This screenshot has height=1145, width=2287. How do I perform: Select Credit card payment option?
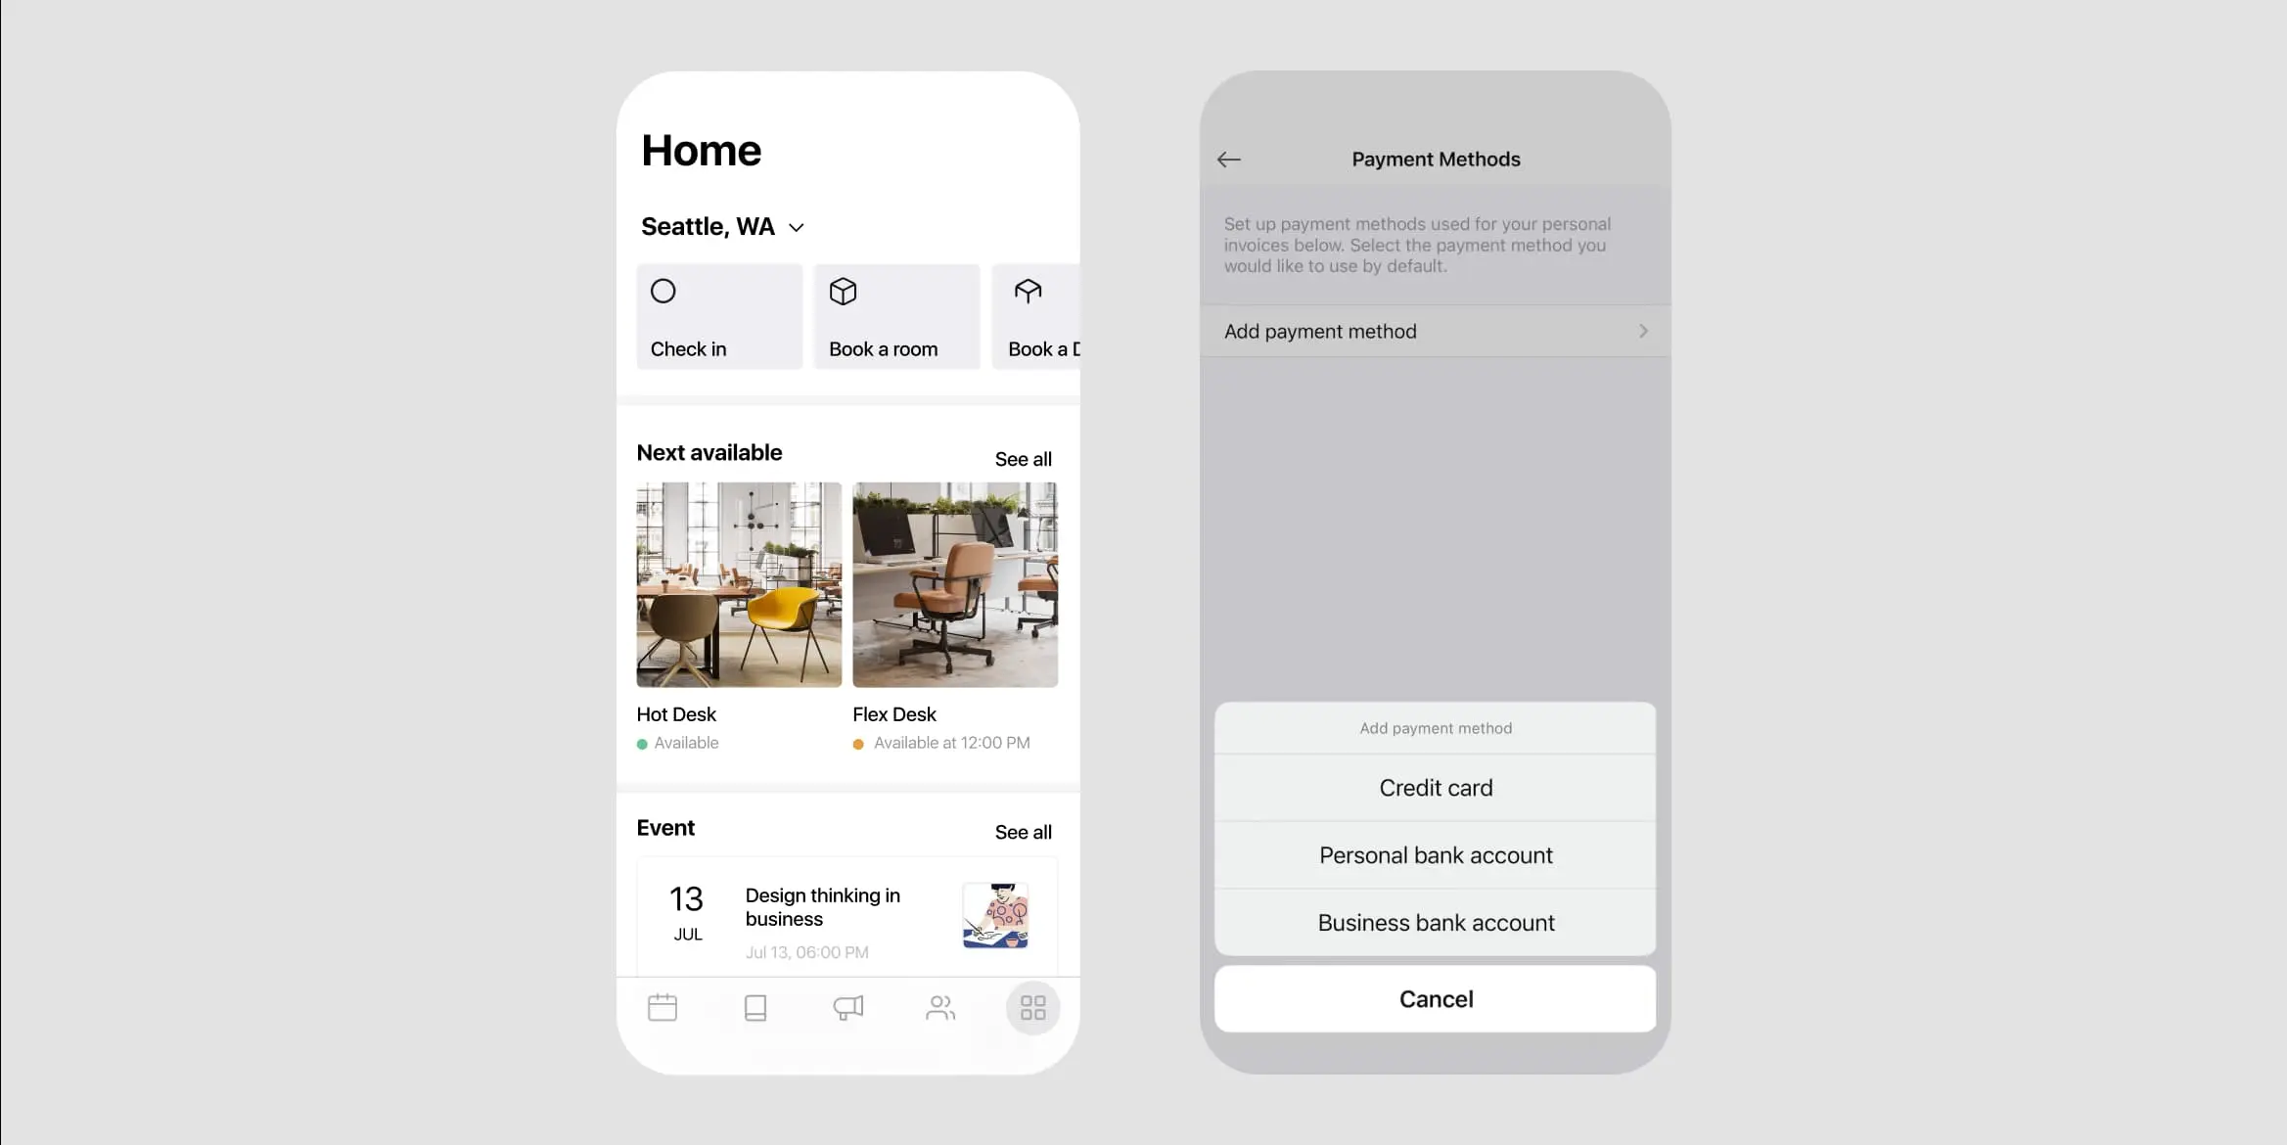point(1436,787)
